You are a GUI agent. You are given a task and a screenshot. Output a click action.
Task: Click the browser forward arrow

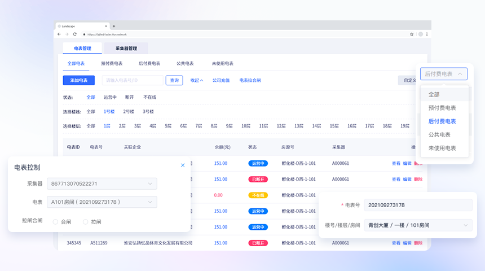pyautogui.click(x=66, y=34)
